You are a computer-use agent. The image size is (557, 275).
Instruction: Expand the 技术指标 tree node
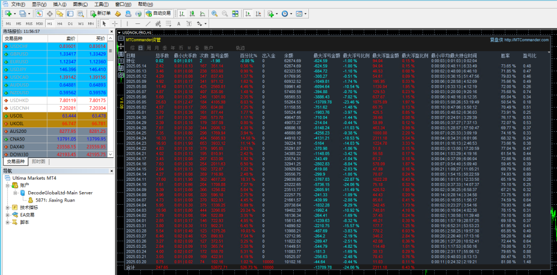8,207
